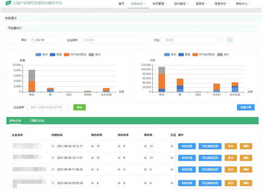Image resolution: width=262 pixels, height=190 pixels.
Task: Switch to the 已通过企业 tab
Action: point(37,121)
